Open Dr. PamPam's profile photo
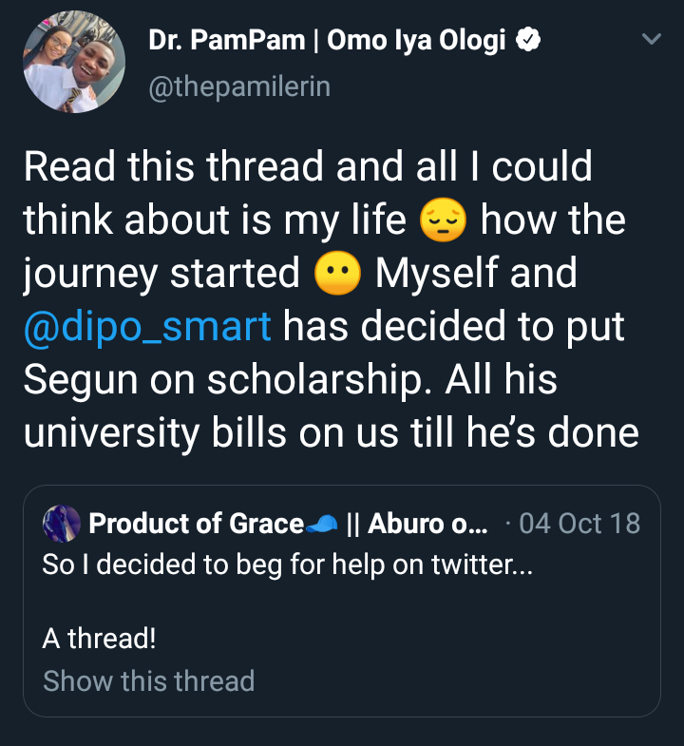This screenshot has height=746, width=684. point(74,62)
